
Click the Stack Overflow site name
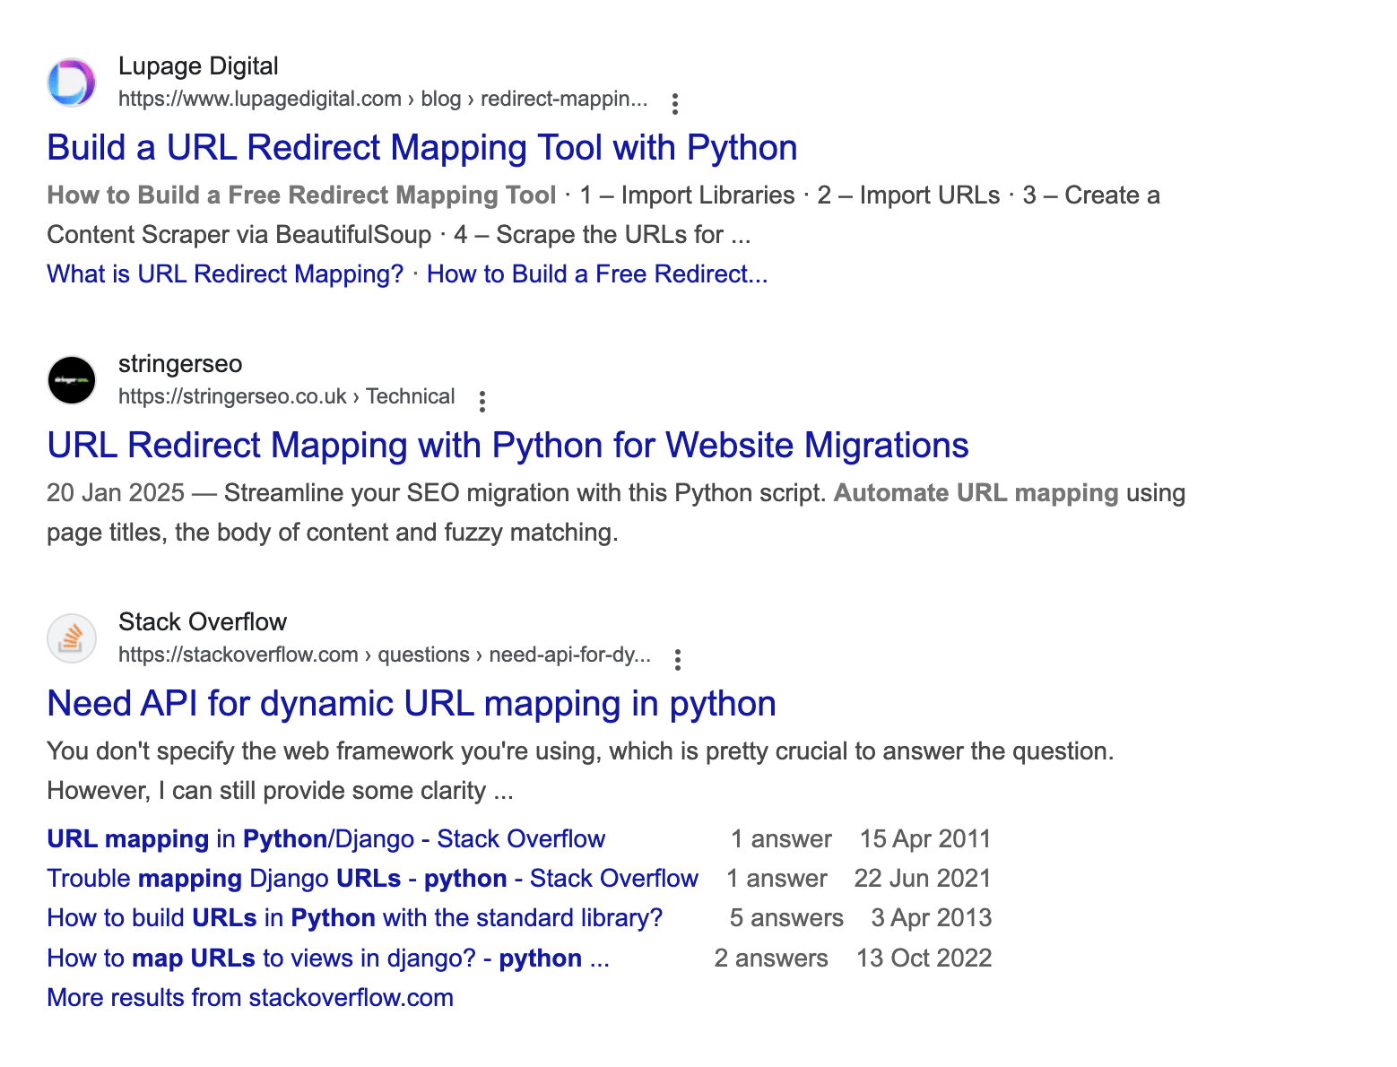(203, 622)
